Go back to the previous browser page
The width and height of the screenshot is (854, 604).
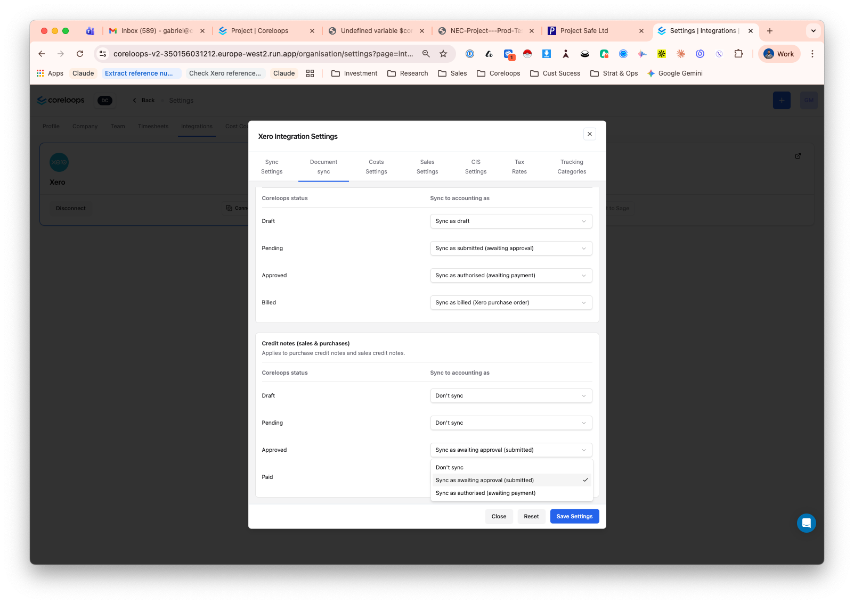tap(42, 54)
